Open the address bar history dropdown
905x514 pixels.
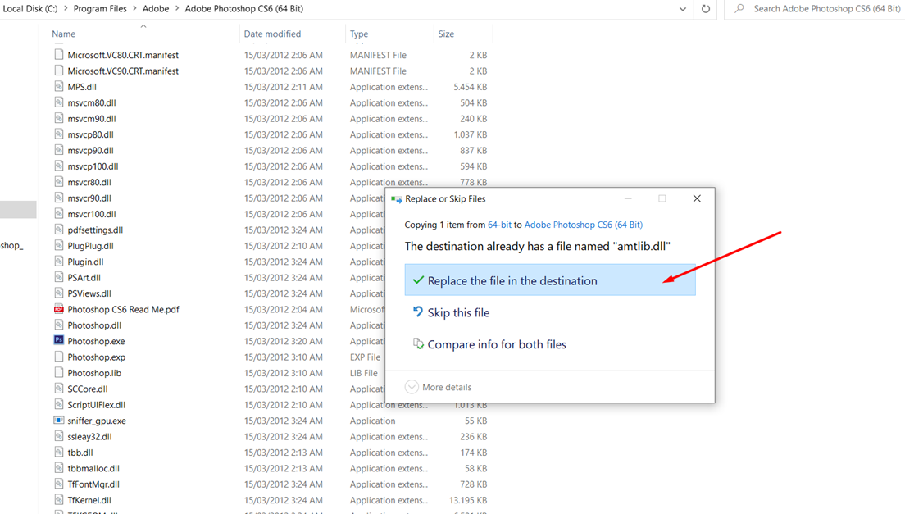[683, 9]
